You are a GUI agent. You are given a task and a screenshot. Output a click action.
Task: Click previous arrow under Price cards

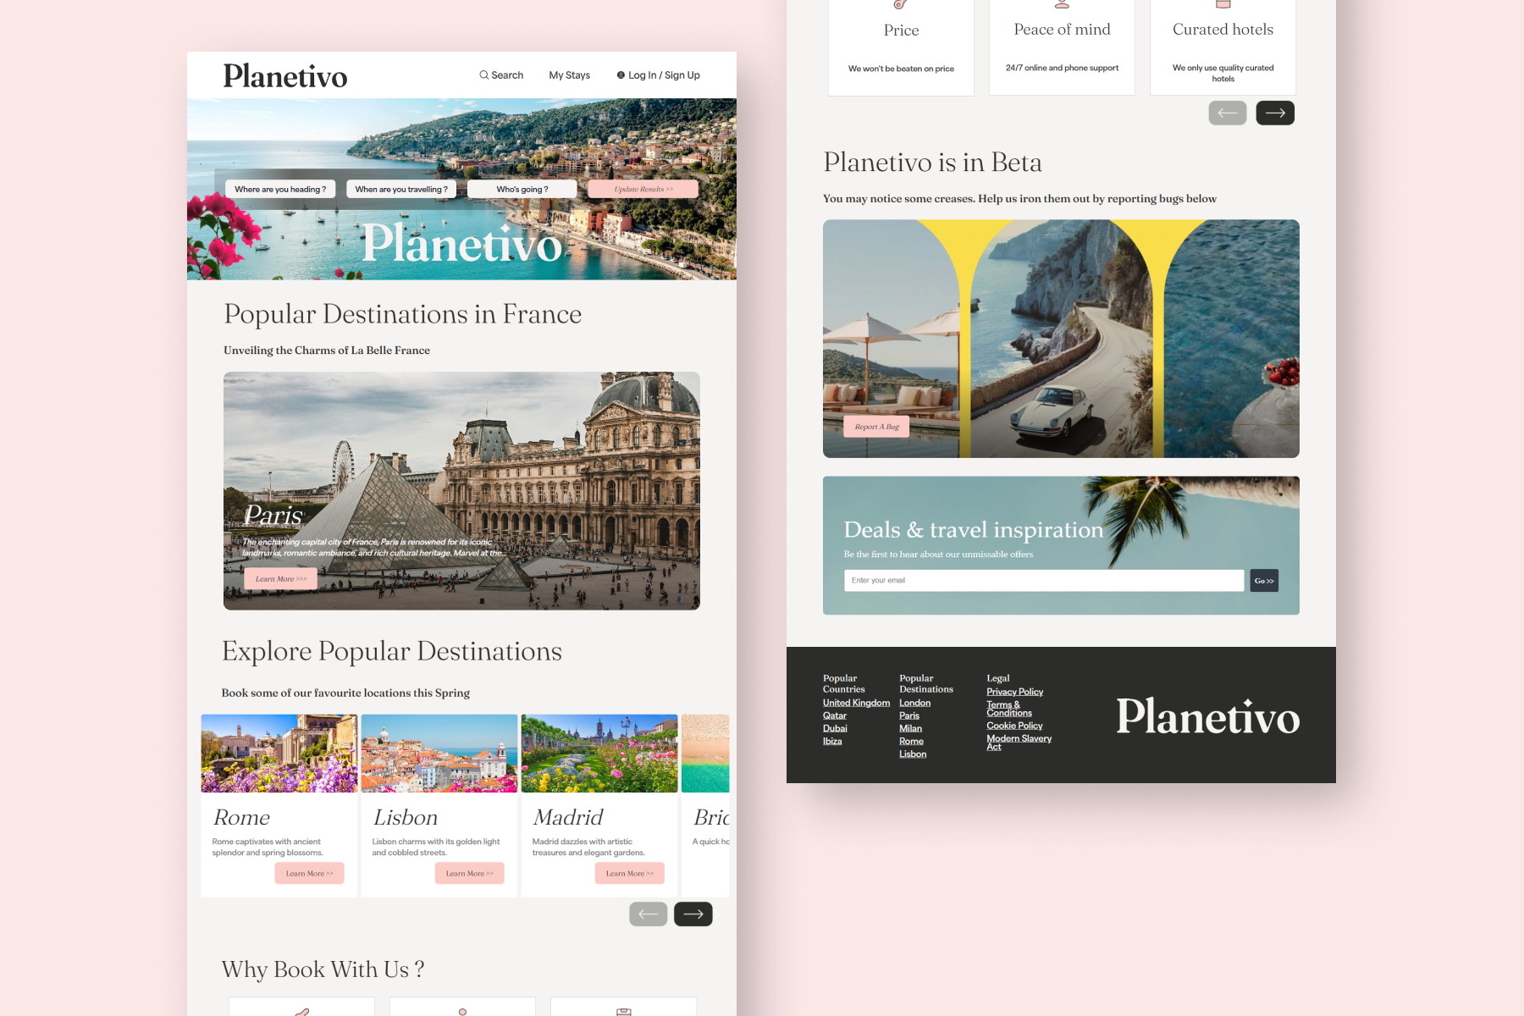click(1227, 113)
